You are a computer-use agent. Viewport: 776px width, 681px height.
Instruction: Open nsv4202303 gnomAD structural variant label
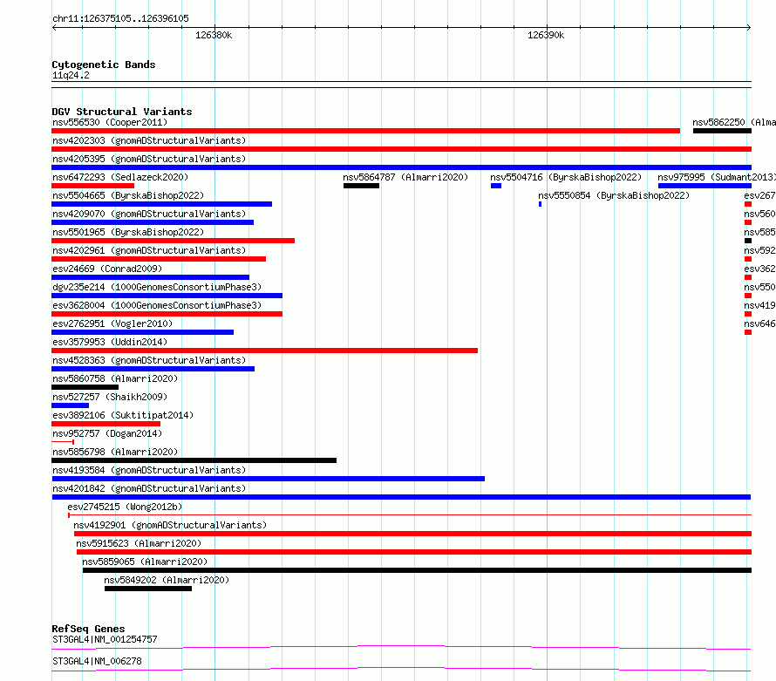[149, 140]
